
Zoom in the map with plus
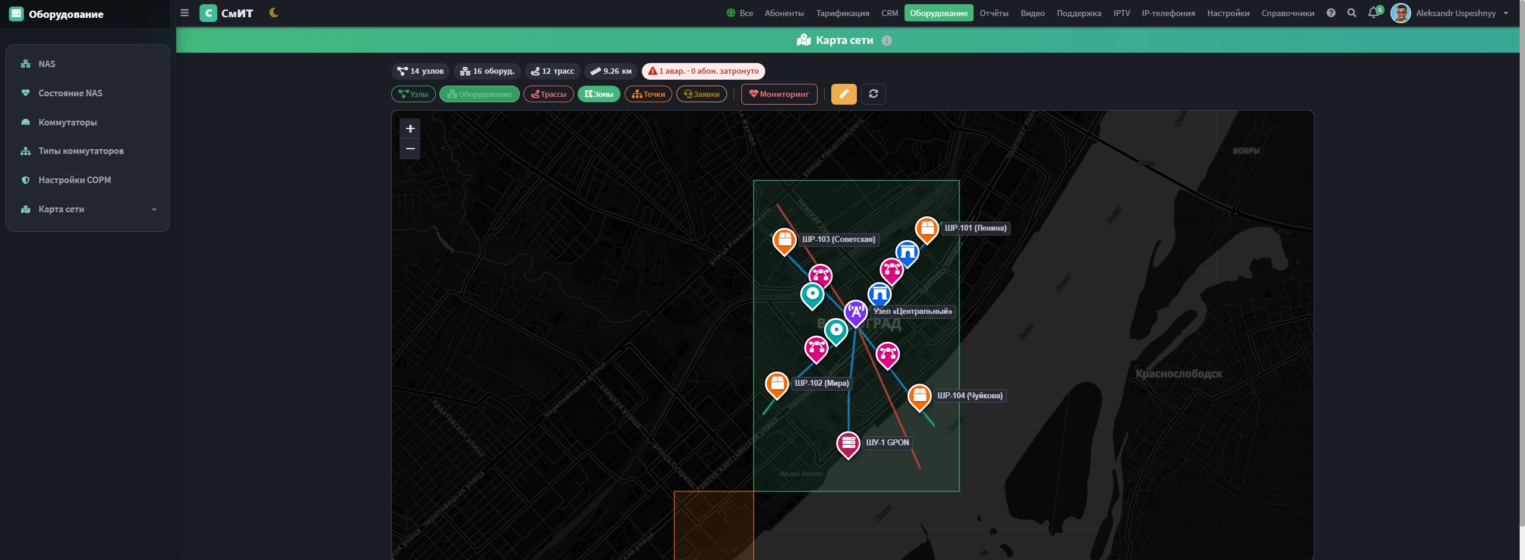[x=410, y=128]
